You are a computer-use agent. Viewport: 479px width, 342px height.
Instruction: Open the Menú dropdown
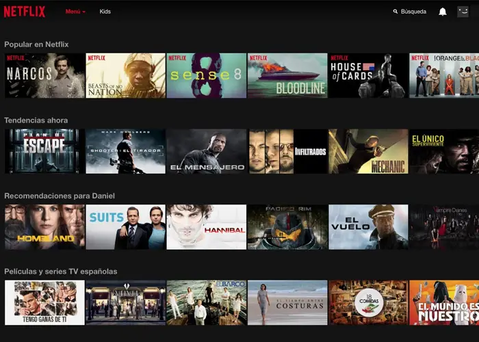point(75,12)
